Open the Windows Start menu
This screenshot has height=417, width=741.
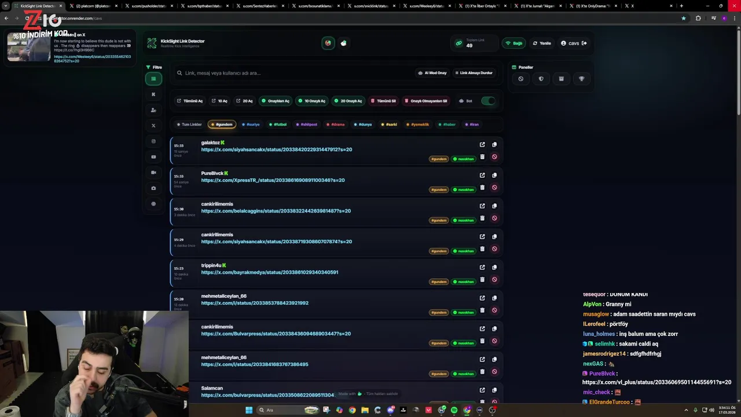249,410
